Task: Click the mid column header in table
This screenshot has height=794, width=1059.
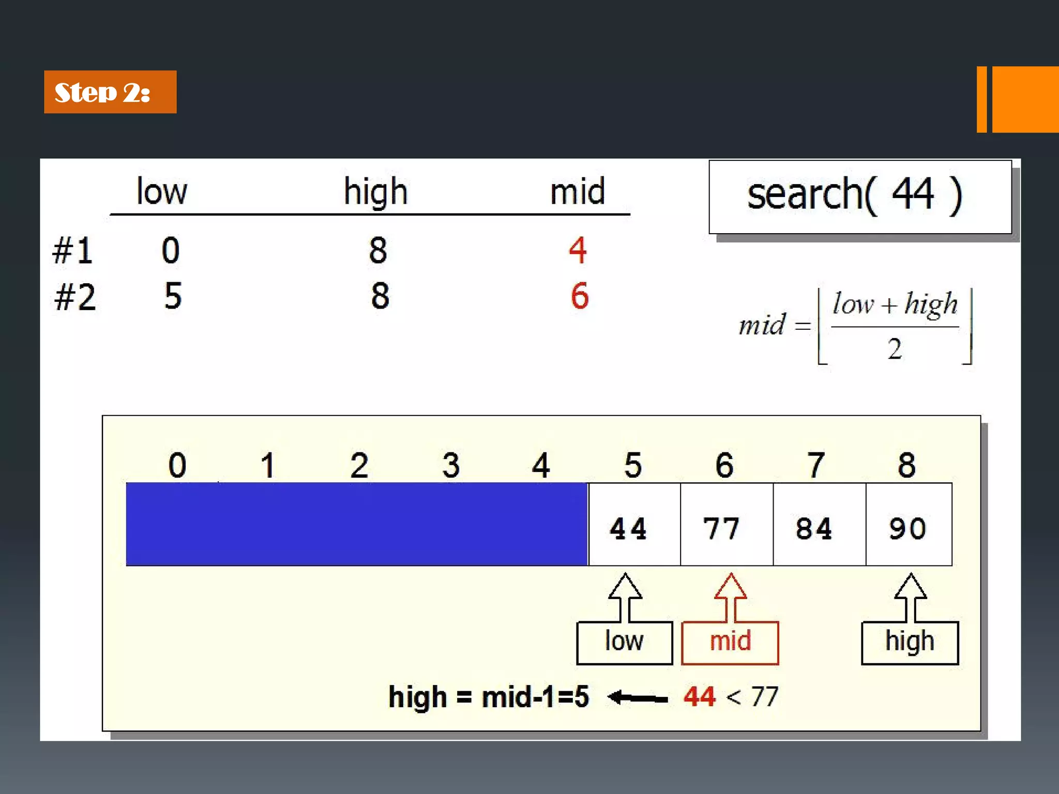Action: 577,191
